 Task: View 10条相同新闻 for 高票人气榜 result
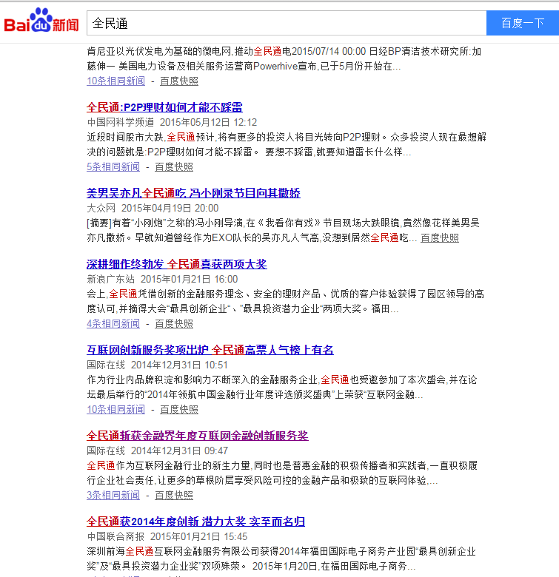click(116, 409)
